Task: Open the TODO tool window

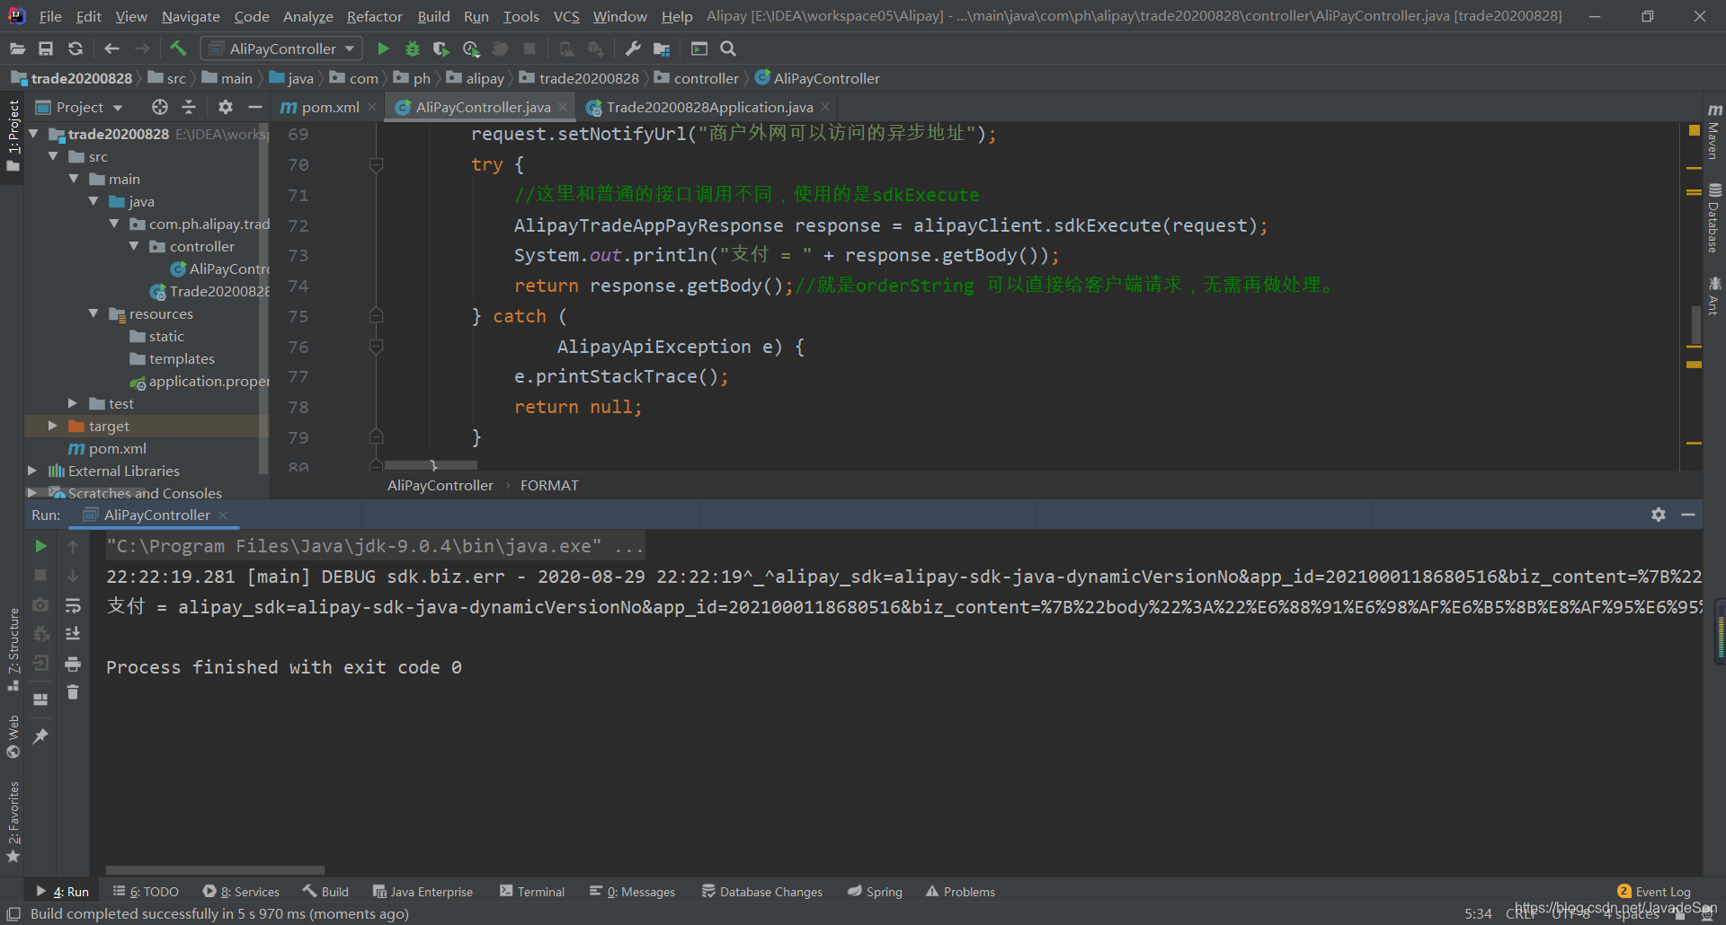Action: [x=146, y=892]
